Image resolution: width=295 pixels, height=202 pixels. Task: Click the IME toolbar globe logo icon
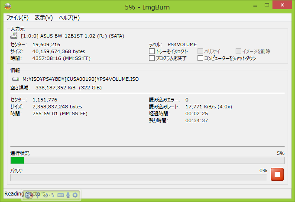tap(29, 195)
